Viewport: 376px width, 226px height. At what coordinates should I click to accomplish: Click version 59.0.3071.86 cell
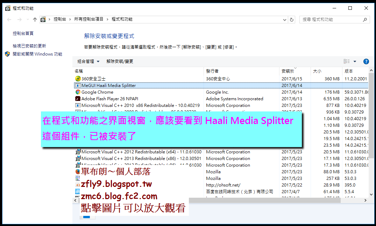(x=356, y=92)
